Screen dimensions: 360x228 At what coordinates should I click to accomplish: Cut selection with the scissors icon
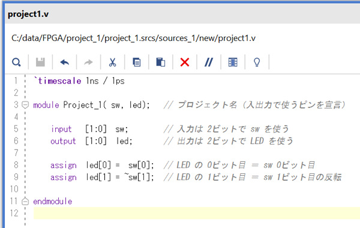(x=113, y=62)
